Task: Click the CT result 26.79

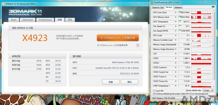Action: coord(58,81)
